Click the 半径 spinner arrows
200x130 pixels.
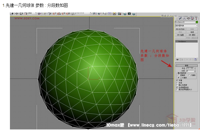pyautogui.click(x=195, y=68)
